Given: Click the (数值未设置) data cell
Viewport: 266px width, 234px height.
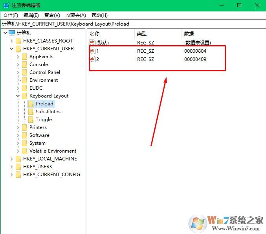Looking at the screenshot, I should [x=198, y=42].
